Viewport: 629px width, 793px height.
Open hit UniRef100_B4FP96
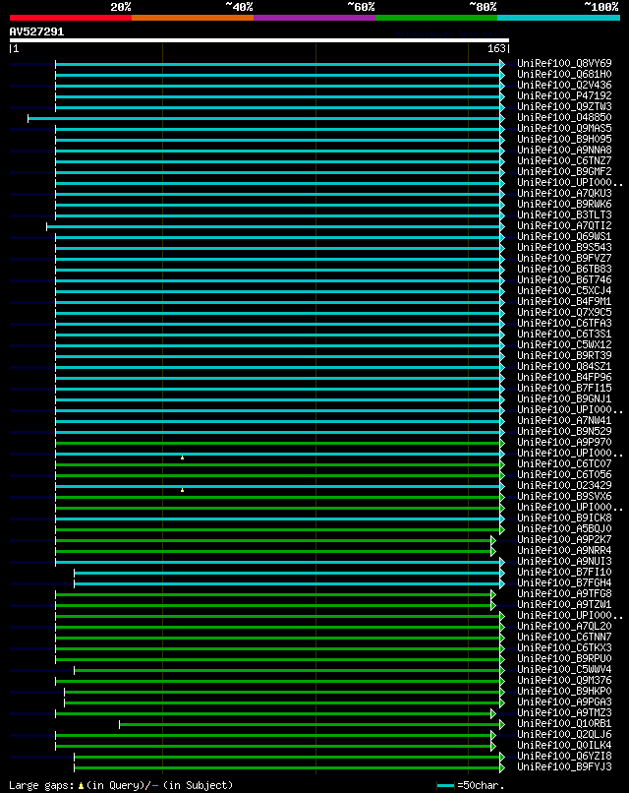(564, 377)
